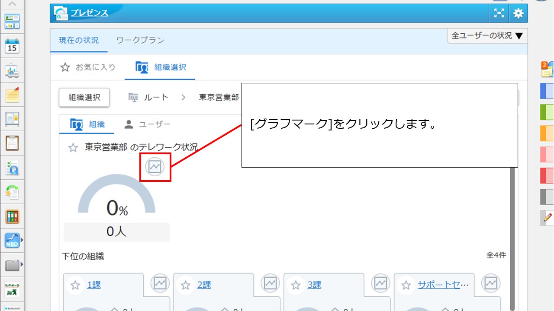The height and width of the screenshot is (311, 554).
Task: Open the 3課 link
Action: click(315, 285)
